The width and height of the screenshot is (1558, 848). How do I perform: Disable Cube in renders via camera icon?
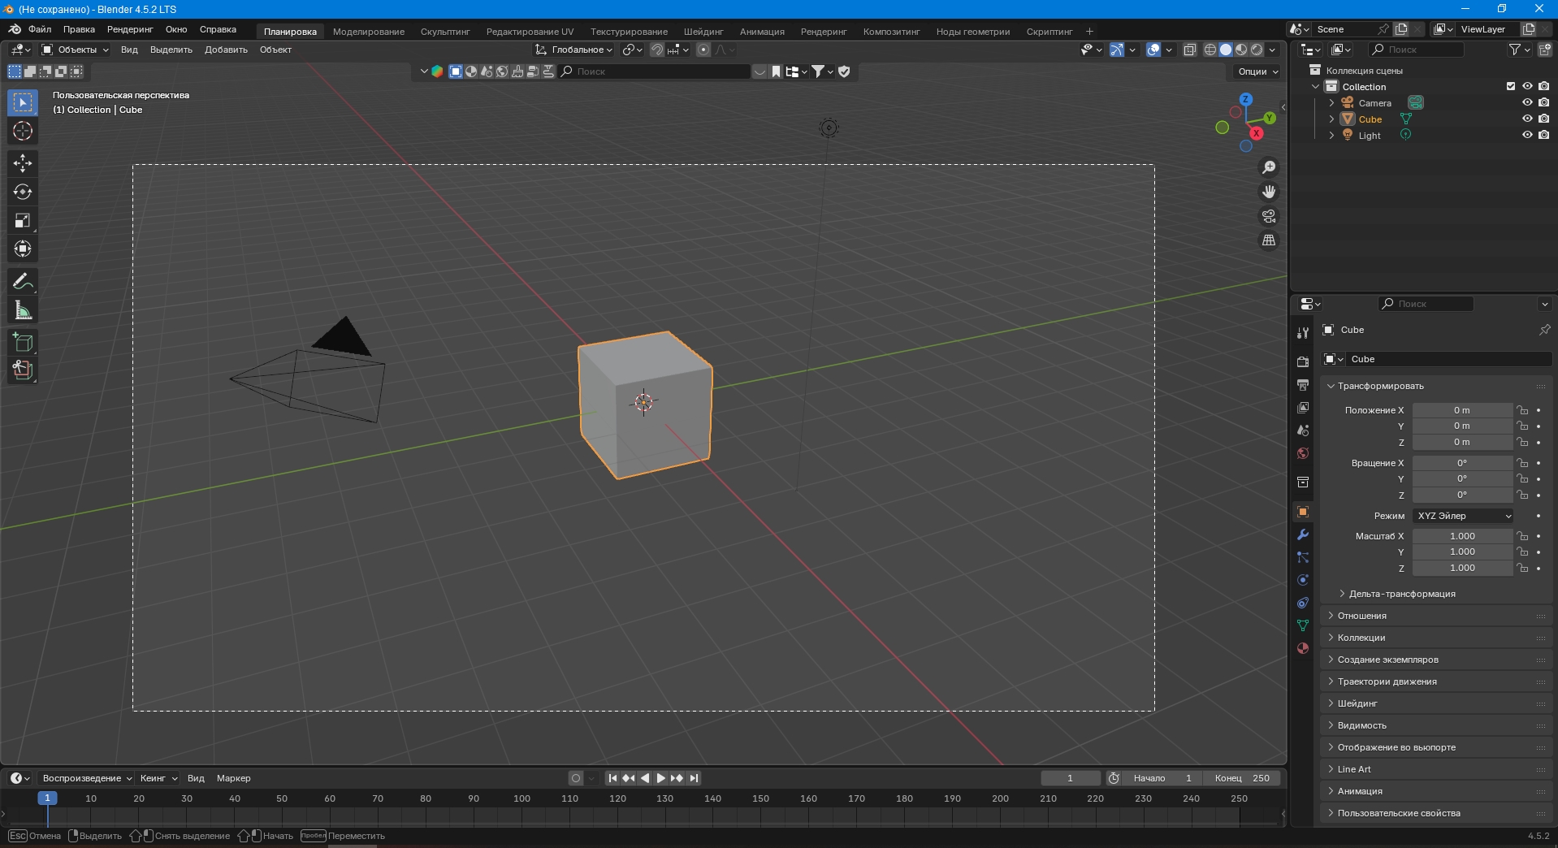point(1543,119)
